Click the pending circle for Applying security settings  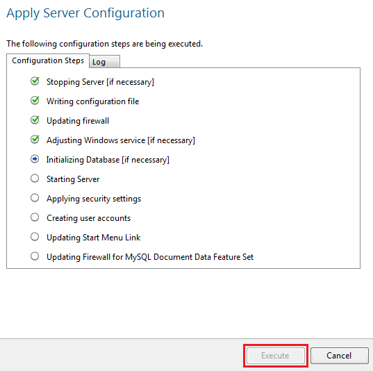tap(35, 198)
